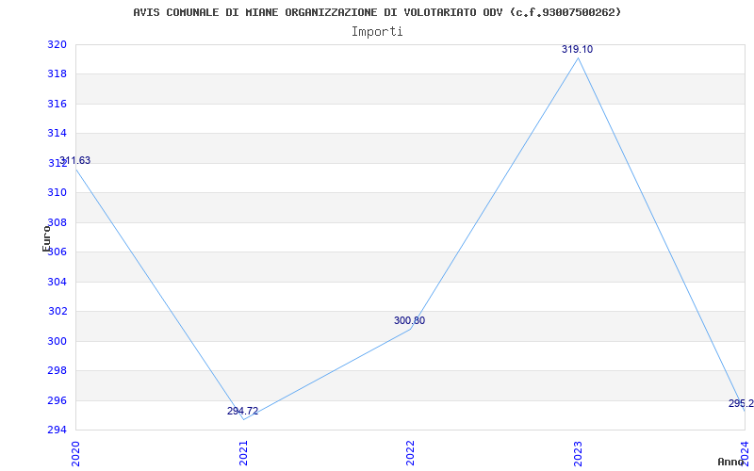
Task: Click the Euro axis title
Action: pos(46,238)
